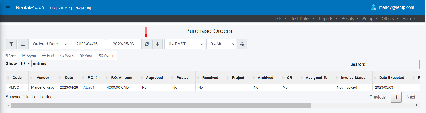Focus the Search input field

(x=393, y=64)
